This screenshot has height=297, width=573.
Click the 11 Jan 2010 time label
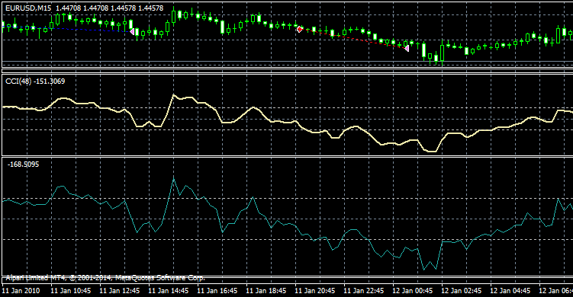click(21, 291)
